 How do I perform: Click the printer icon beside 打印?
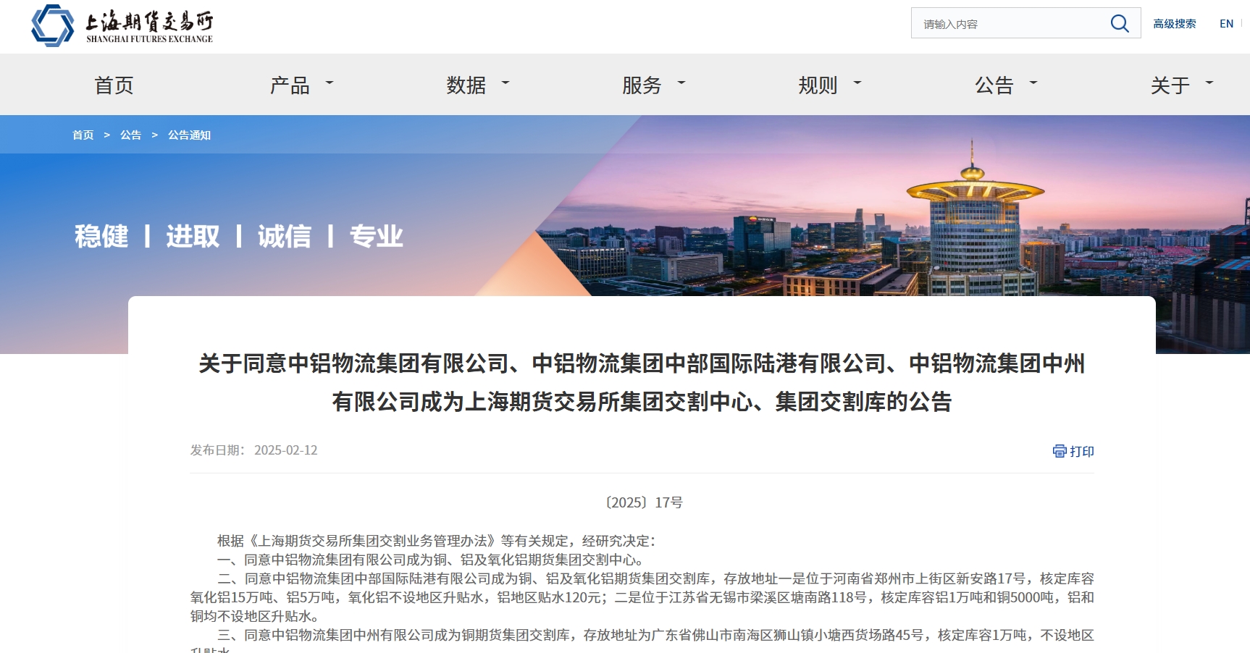click(x=1060, y=451)
